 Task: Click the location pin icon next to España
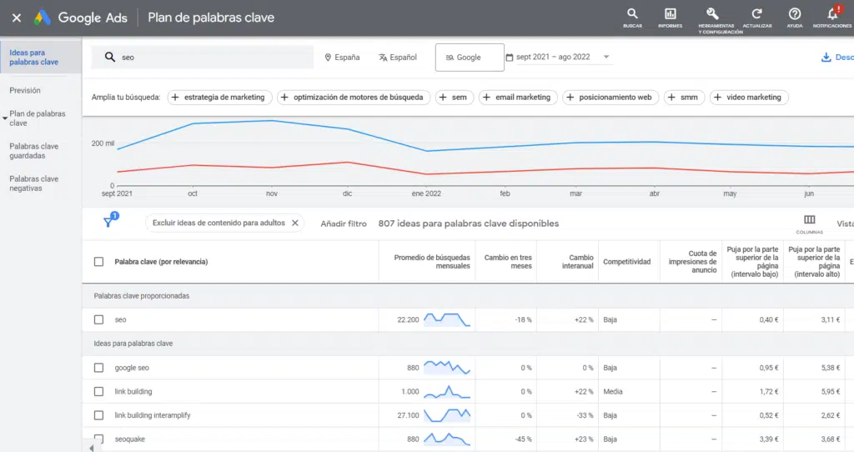coord(328,58)
